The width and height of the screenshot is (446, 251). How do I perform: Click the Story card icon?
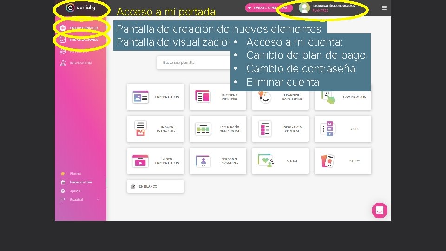point(328,161)
